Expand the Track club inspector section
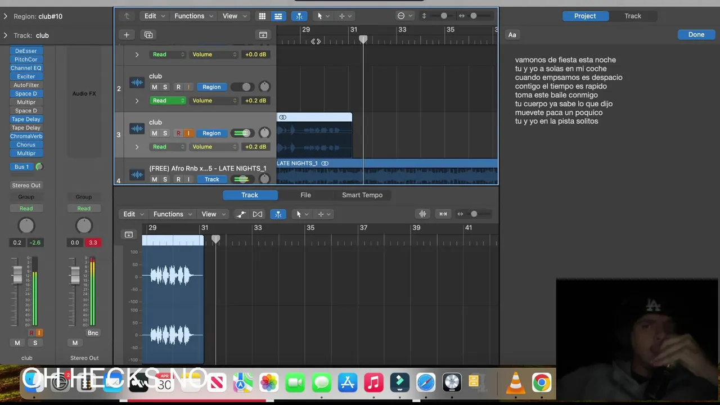 tap(6, 35)
